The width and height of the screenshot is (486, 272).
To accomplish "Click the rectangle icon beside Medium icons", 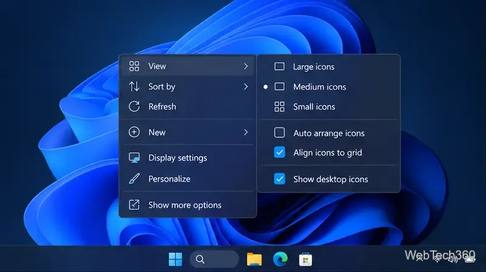I will coord(279,86).
